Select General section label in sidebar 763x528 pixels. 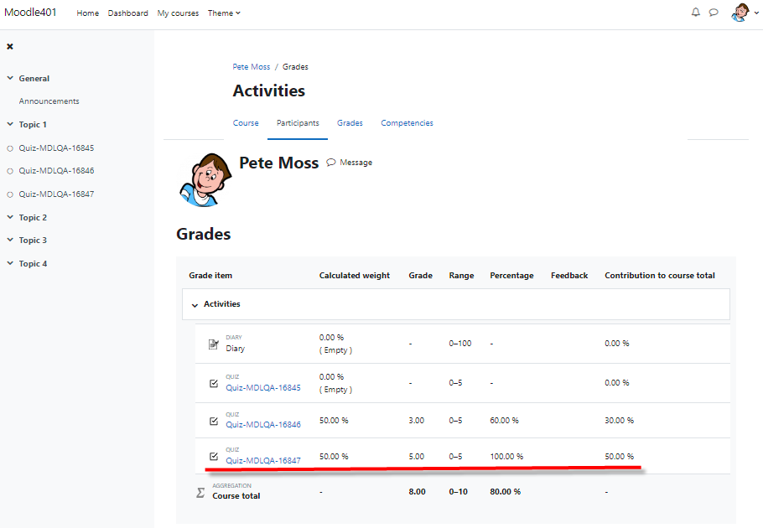[34, 78]
